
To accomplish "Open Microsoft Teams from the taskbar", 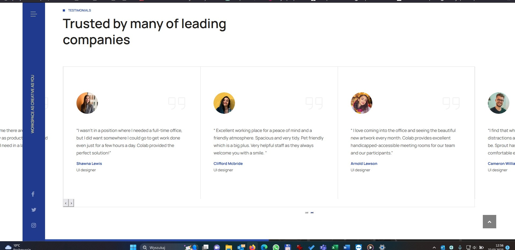I will (323, 247).
